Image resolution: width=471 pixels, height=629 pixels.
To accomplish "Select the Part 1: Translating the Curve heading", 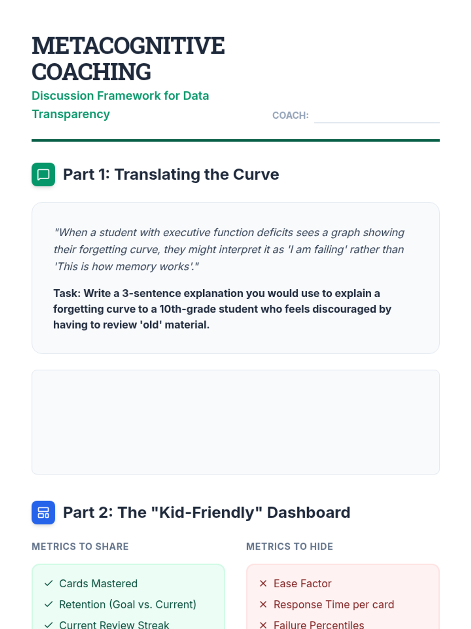I will 171,174.
